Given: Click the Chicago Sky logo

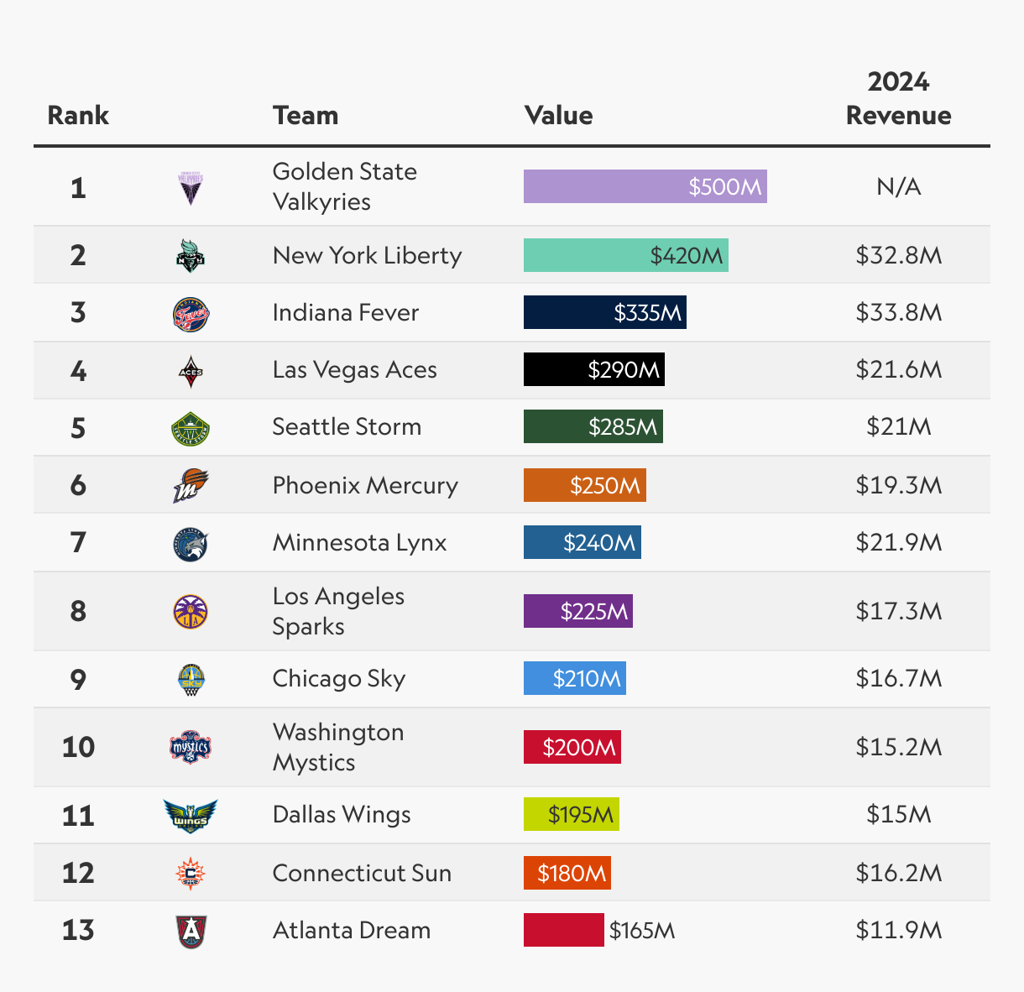Looking at the screenshot, I should [x=191, y=679].
